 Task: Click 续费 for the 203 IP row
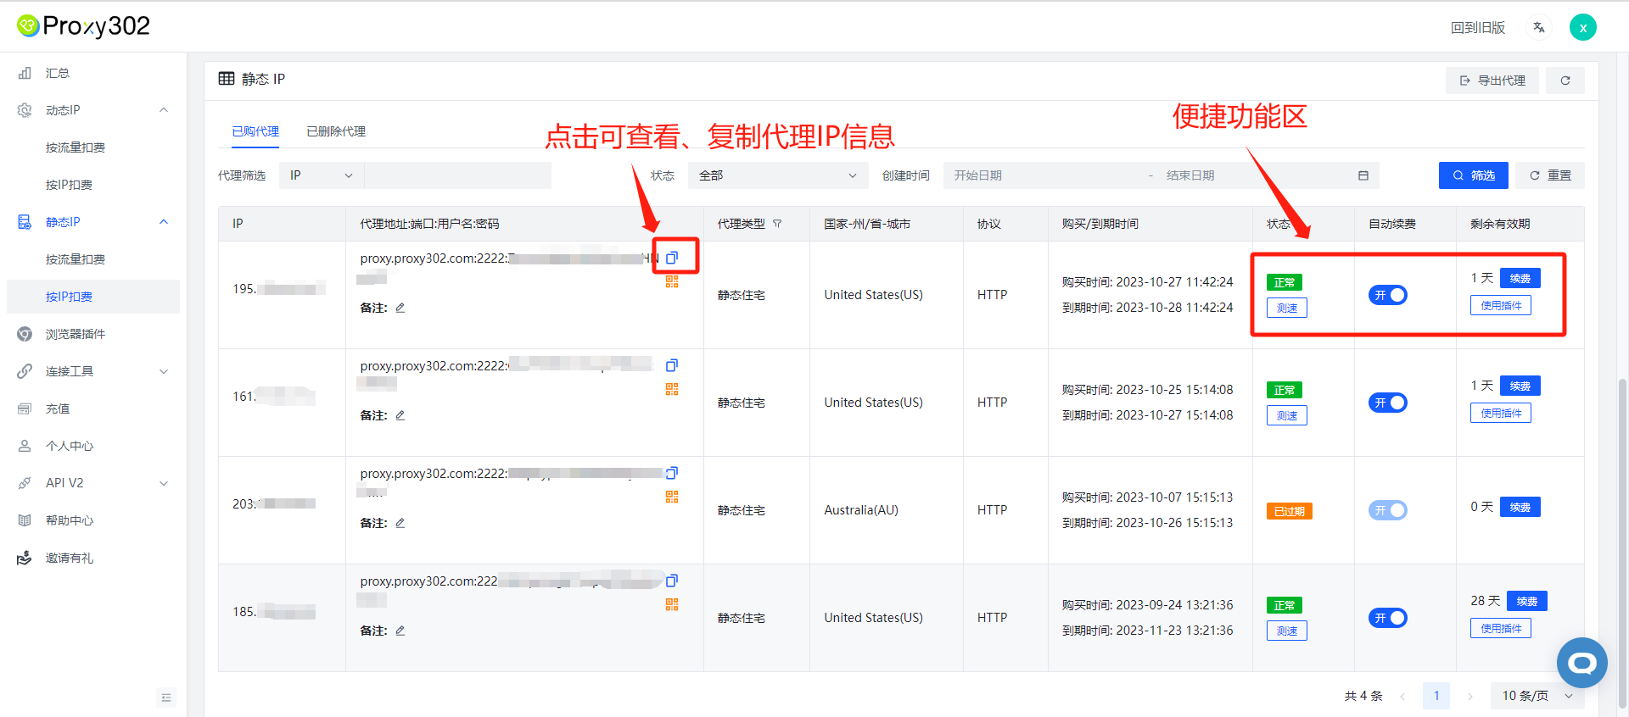1520,507
